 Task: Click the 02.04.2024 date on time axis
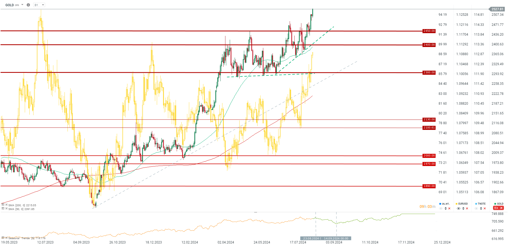pyautogui.click(x=226, y=242)
